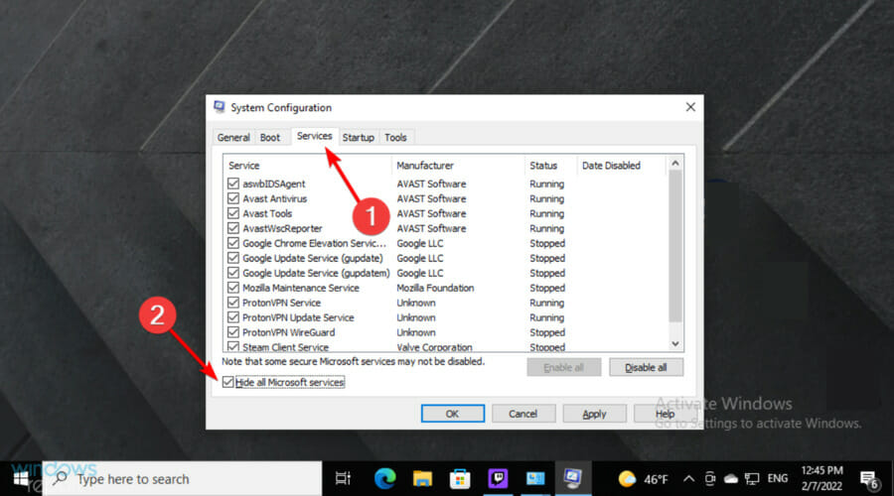Screen dimensions: 894x496
Task: Click the Cancel button
Action: (522, 414)
